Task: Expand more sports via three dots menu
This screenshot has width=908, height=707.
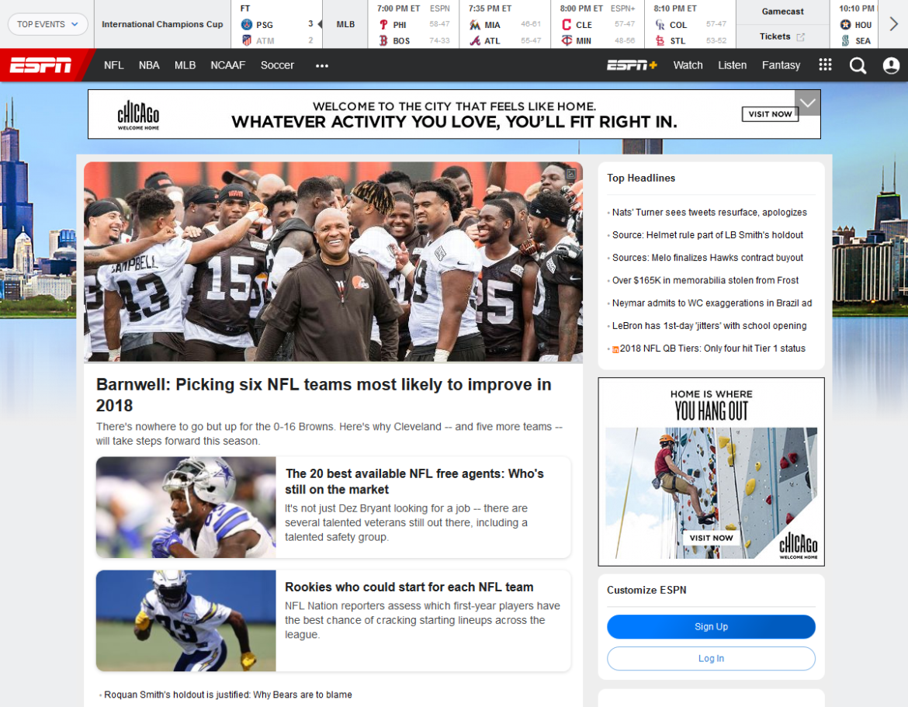Action: [322, 66]
